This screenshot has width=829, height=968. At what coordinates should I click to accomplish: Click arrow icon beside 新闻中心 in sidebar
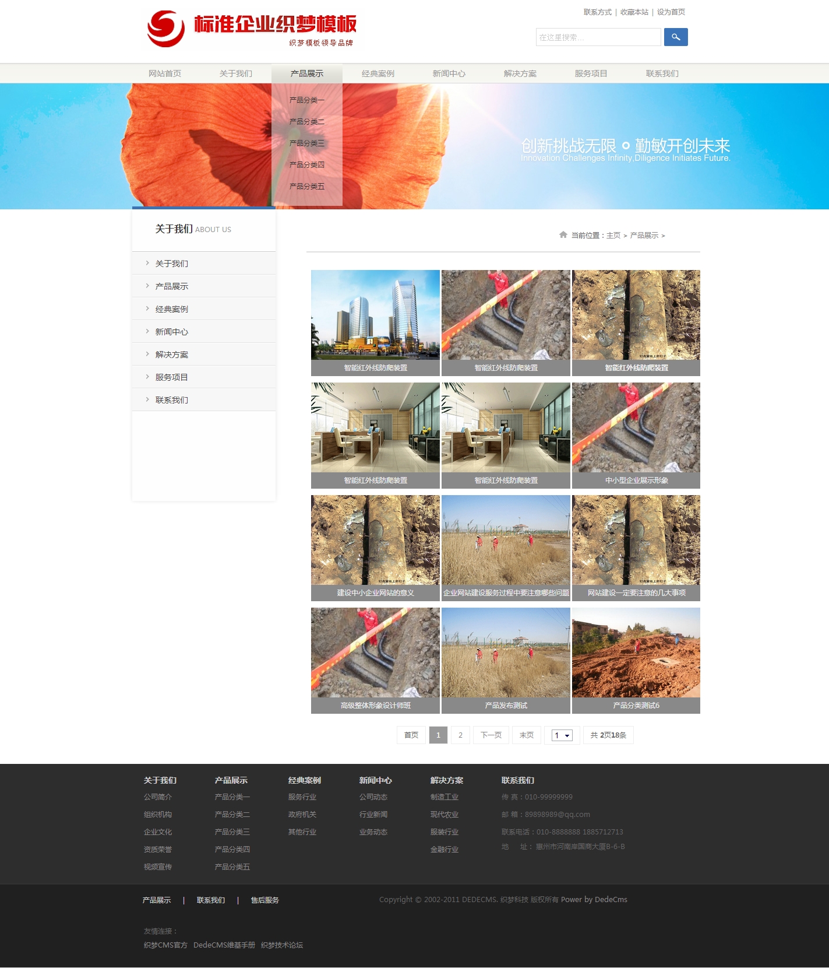(147, 331)
